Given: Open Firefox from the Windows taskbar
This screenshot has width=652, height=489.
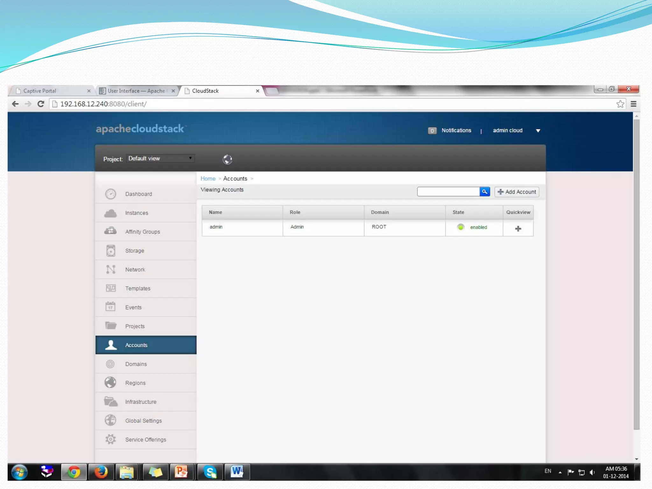Looking at the screenshot, I should point(101,472).
